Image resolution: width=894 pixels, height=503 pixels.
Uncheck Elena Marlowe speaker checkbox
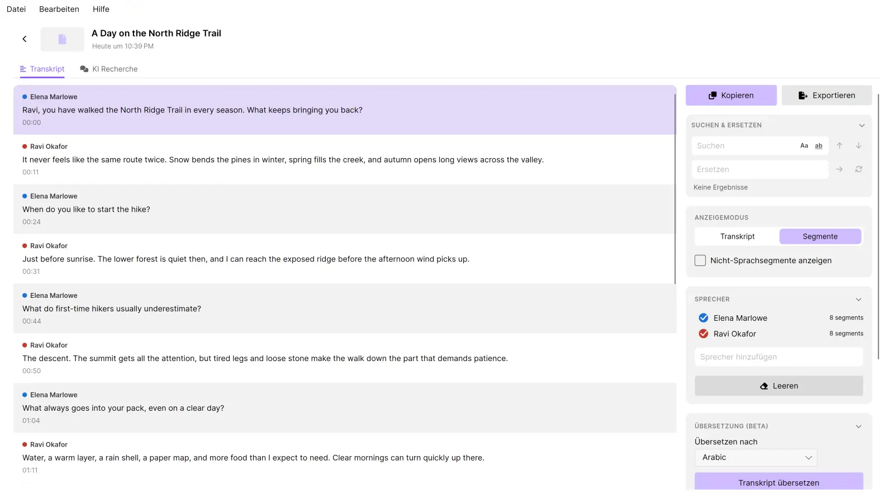[x=703, y=318]
